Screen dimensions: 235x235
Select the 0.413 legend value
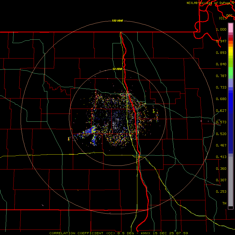[221, 157]
